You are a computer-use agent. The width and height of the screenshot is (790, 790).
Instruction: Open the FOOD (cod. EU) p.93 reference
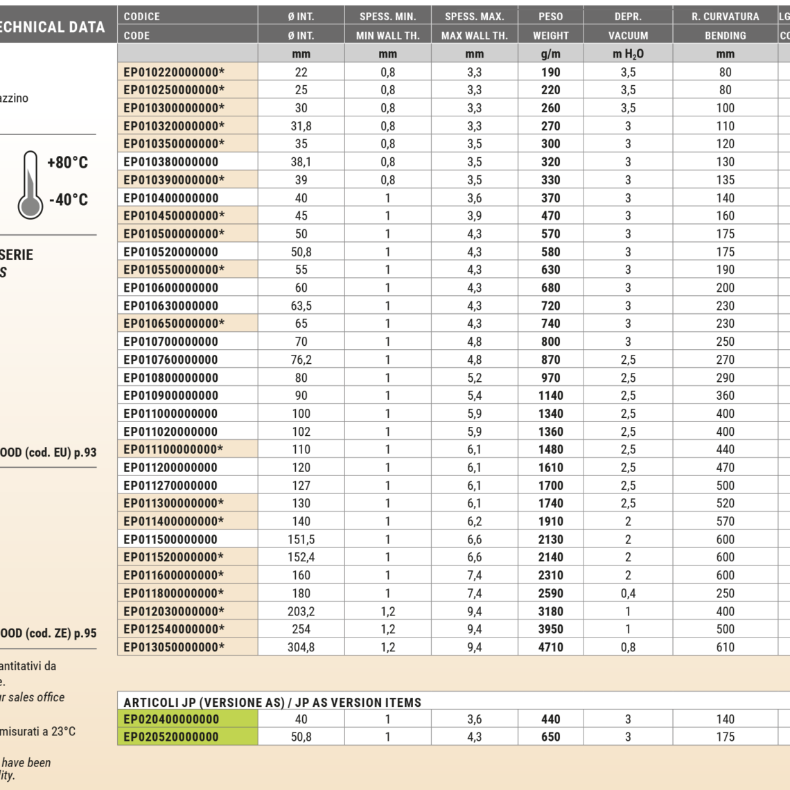coord(49,453)
